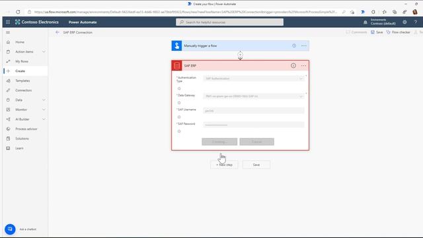Image resolution: width=423 pixels, height=238 pixels.
Task: Open the Authentication Type dropdown
Action: click(x=254, y=79)
